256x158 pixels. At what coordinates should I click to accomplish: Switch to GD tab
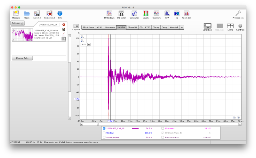coord(141,27)
